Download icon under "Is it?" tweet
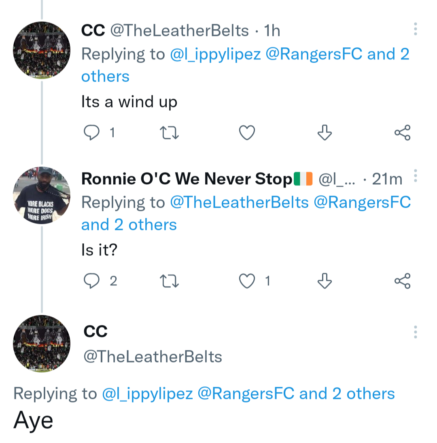437x443 pixels. 325,281
